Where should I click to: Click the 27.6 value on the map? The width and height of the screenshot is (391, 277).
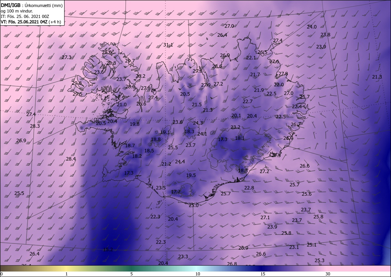[x=274, y=62]
